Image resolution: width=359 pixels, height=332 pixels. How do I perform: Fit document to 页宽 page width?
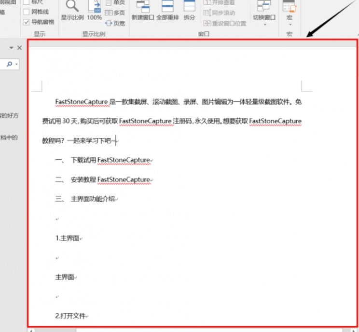115,23
